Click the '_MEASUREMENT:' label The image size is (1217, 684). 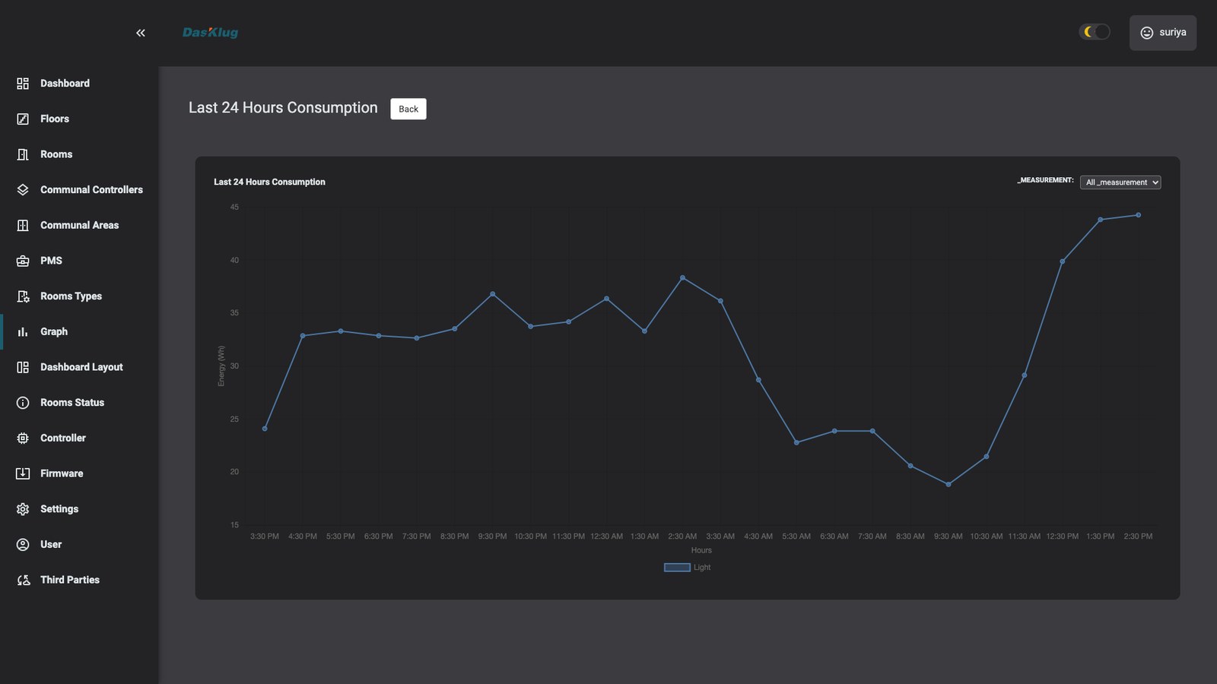click(x=1045, y=180)
